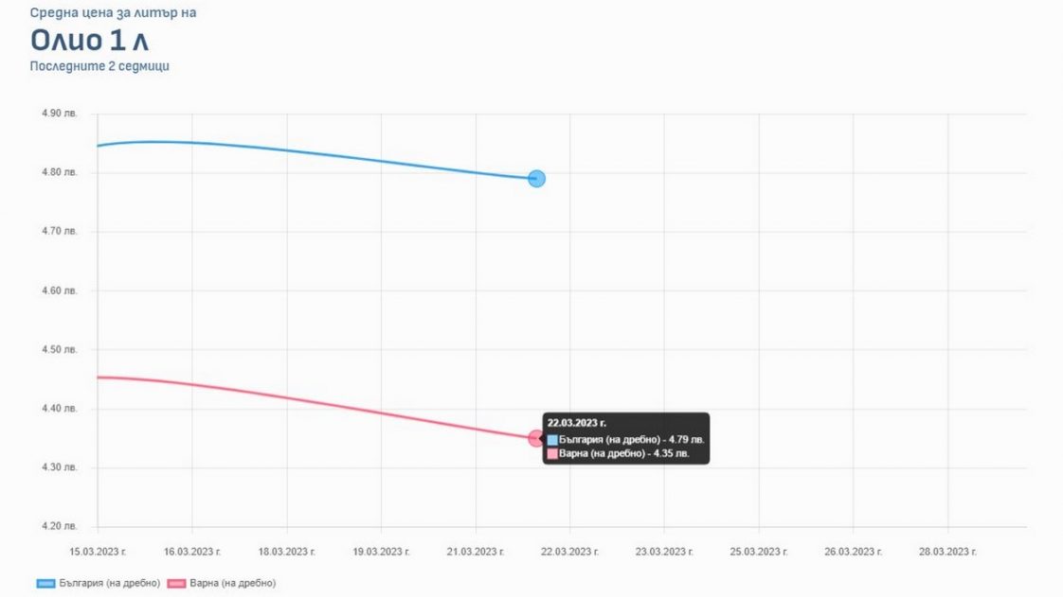
Task: Click the 28.03.2023 г. axis date
Action: [x=947, y=551]
